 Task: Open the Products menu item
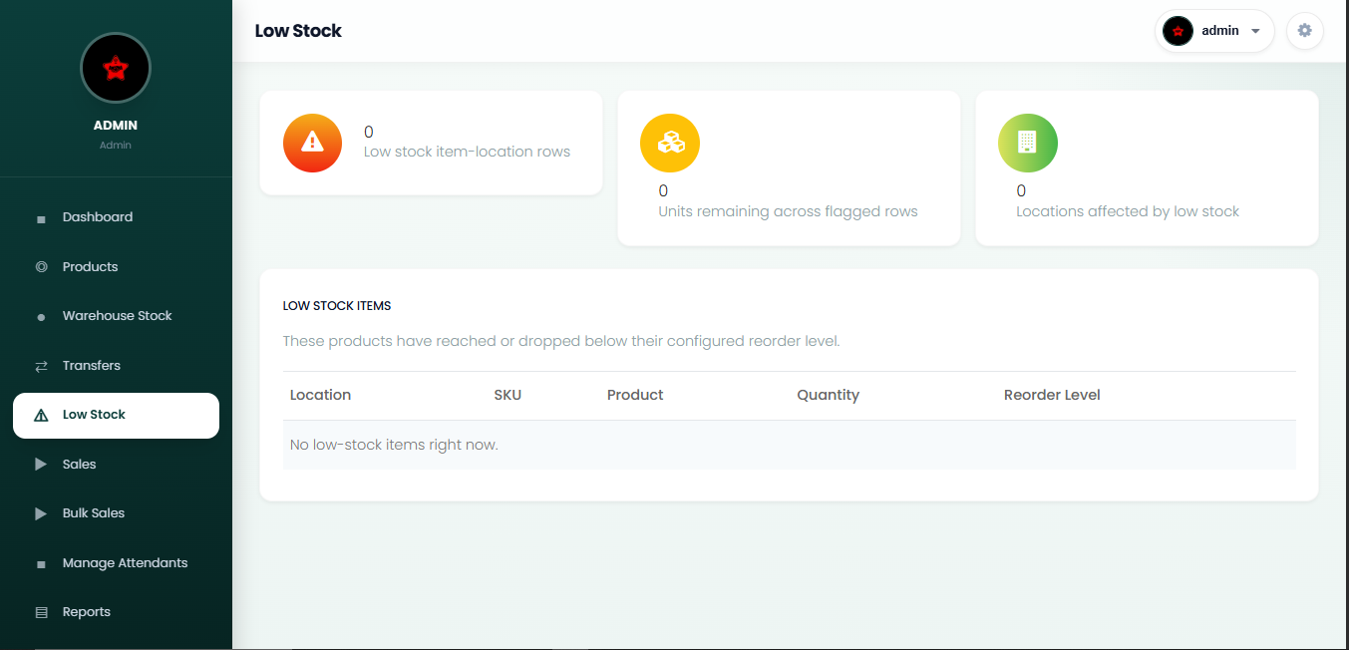116,267
